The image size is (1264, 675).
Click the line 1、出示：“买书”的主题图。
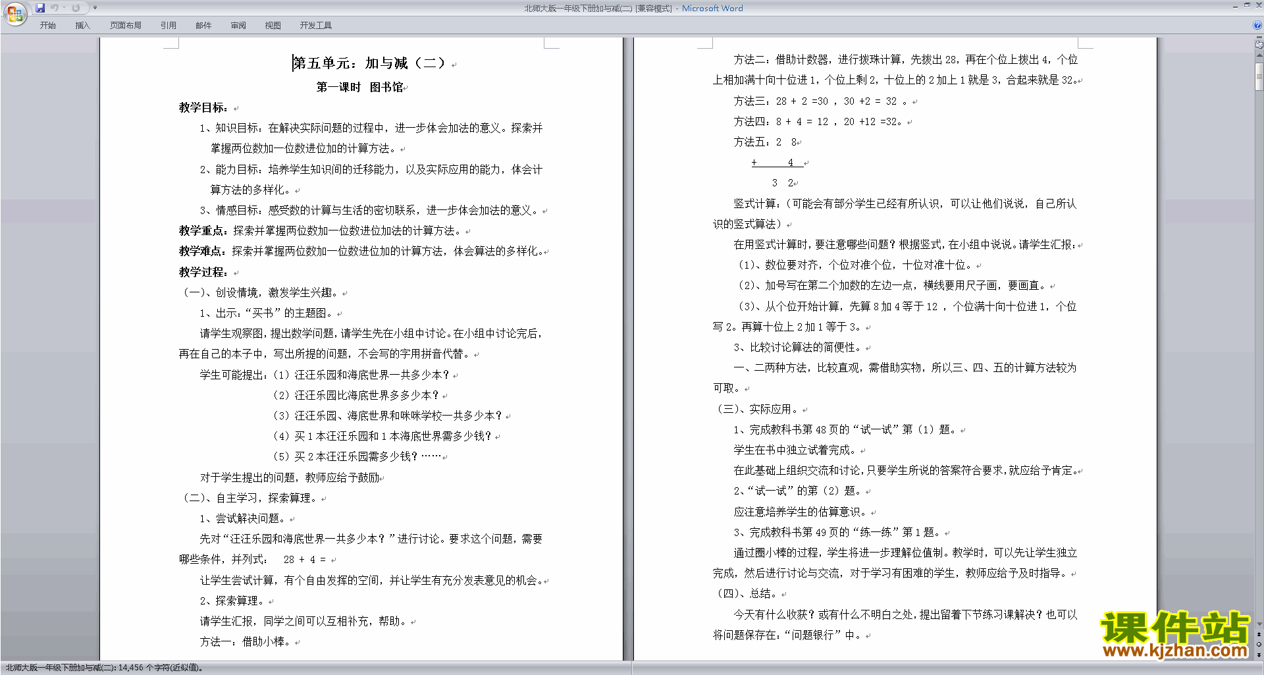(267, 313)
